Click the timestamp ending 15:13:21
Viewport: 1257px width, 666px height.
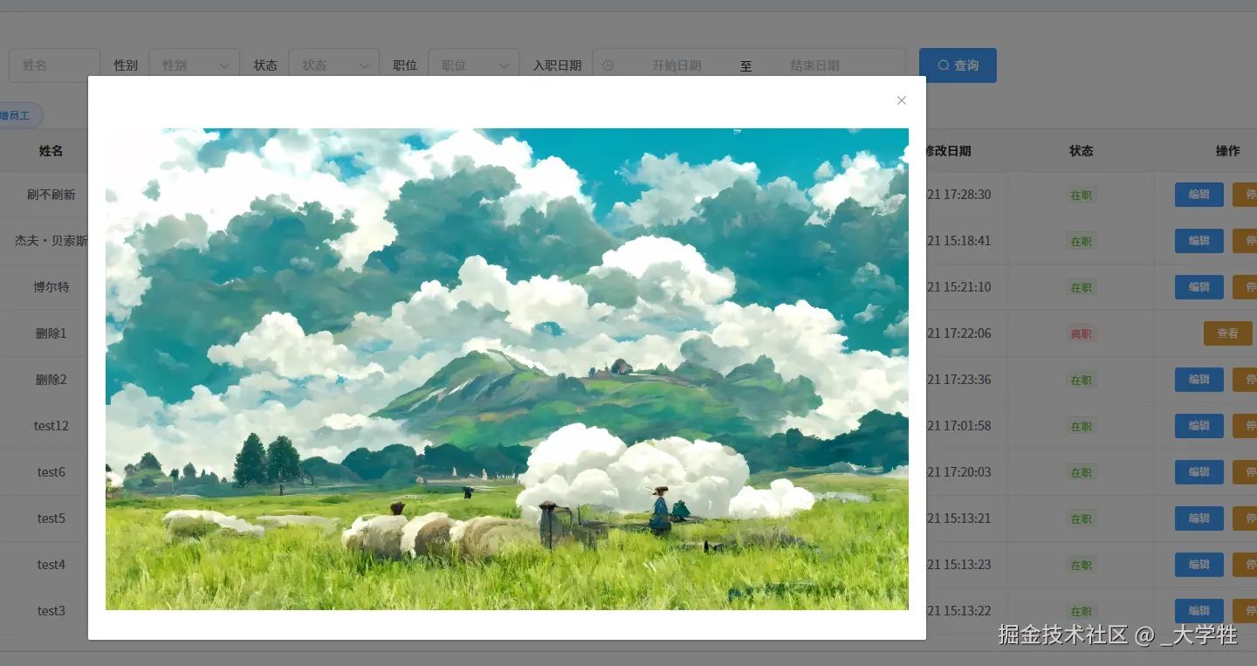(958, 518)
